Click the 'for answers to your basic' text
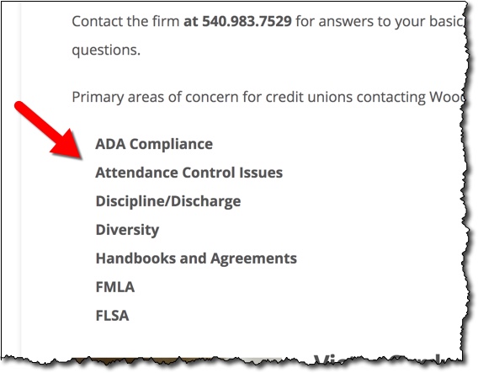This screenshot has width=478, height=373. point(380,21)
